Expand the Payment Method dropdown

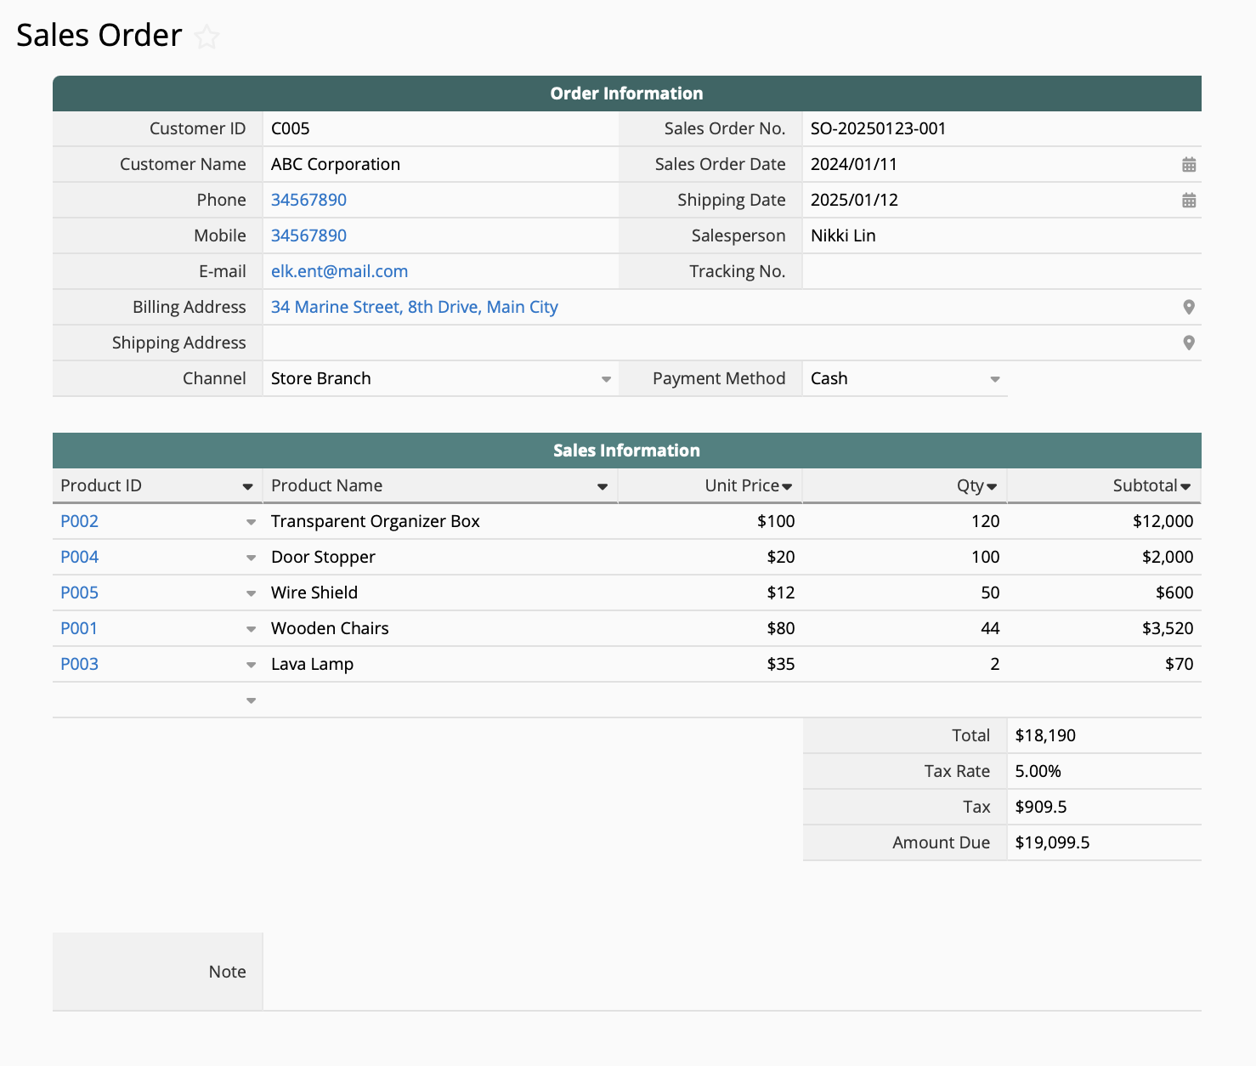coord(994,379)
